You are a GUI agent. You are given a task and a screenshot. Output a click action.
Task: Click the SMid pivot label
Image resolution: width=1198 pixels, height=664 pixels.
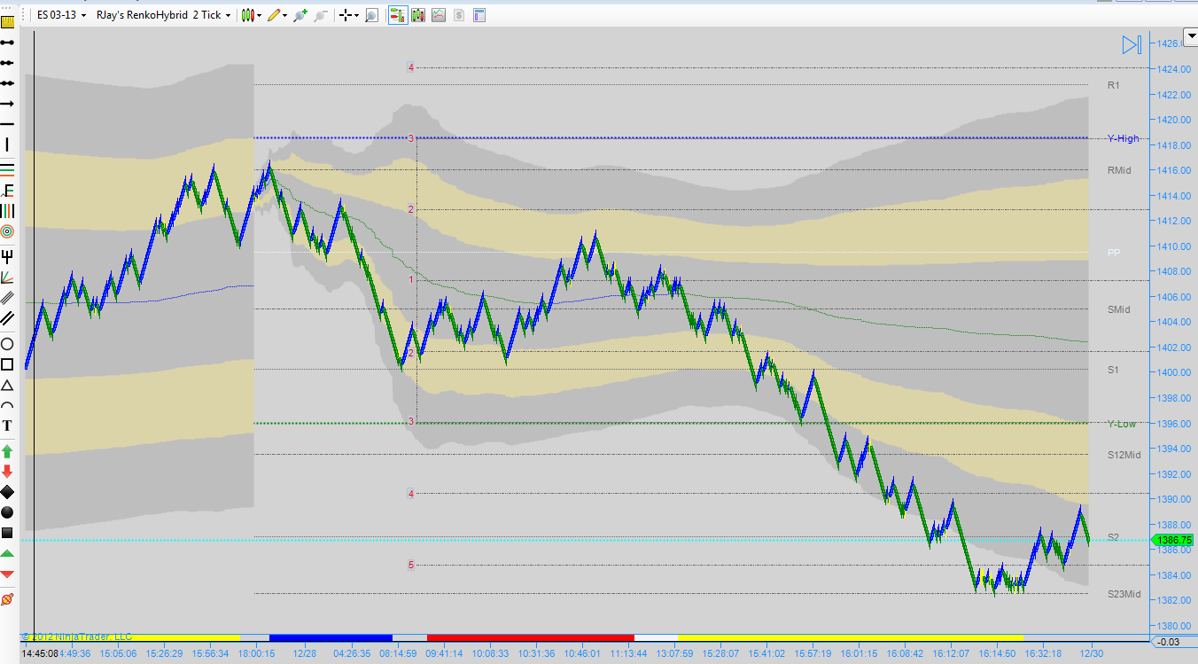coord(1119,309)
